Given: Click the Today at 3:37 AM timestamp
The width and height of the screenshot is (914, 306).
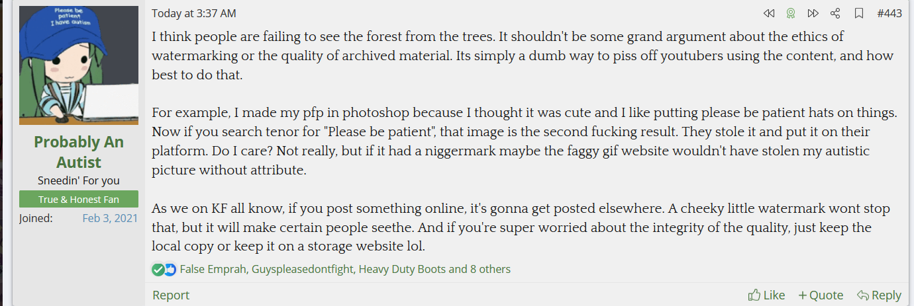Looking at the screenshot, I should tap(193, 13).
